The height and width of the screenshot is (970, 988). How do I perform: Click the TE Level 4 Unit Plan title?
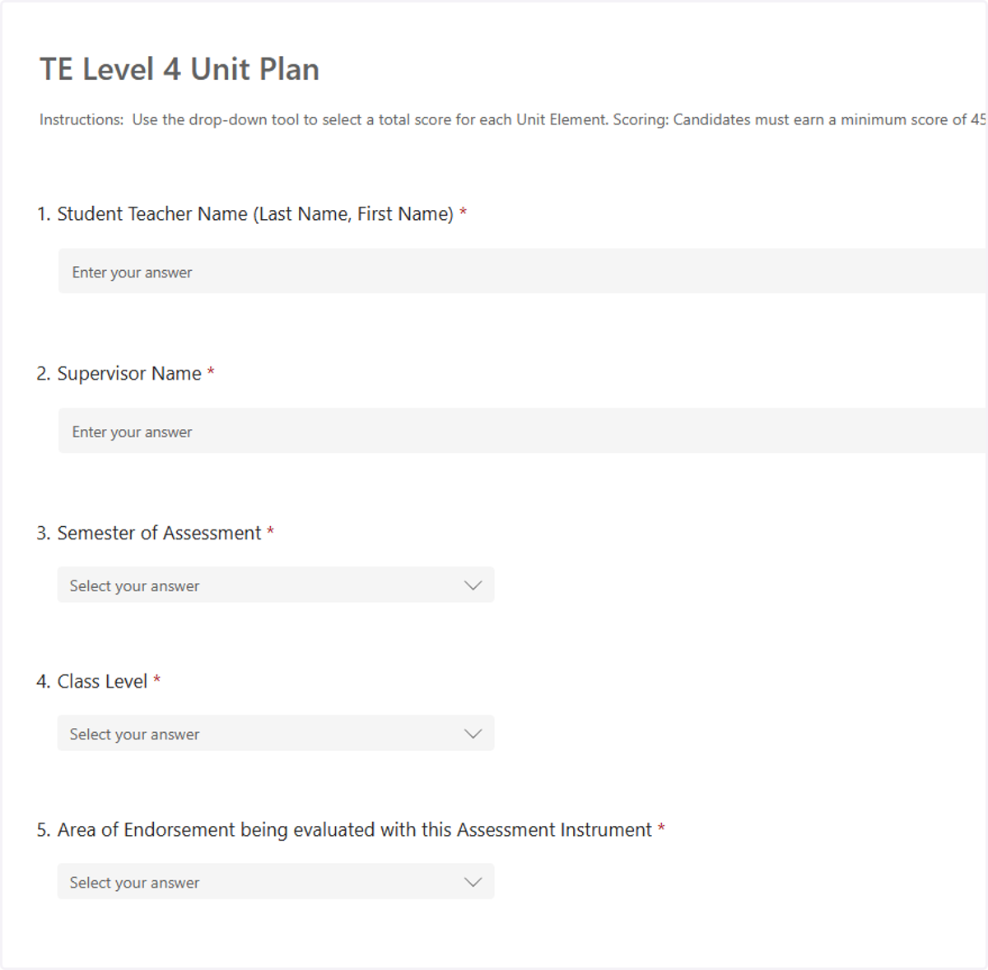click(x=179, y=69)
